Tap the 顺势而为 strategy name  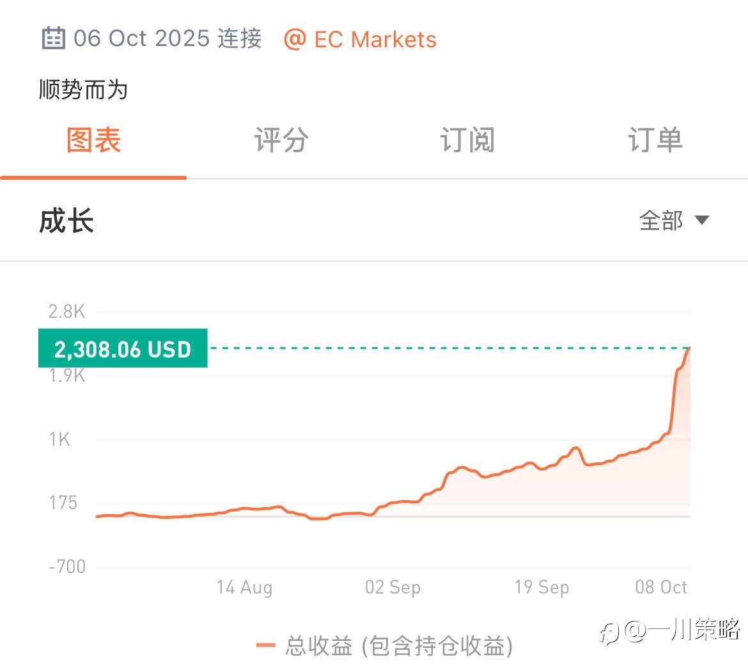click(83, 90)
